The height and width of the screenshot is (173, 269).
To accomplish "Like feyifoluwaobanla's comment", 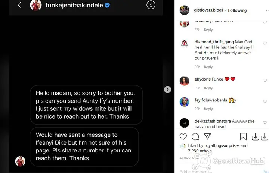I will click(x=265, y=101).
